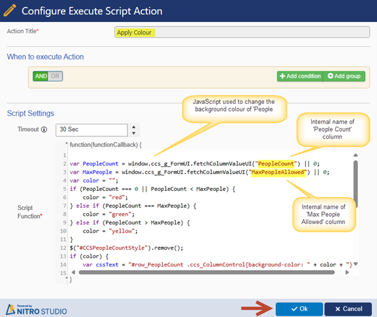Click the Cancel button
This screenshot has width=377, height=317.
coord(348,309)
